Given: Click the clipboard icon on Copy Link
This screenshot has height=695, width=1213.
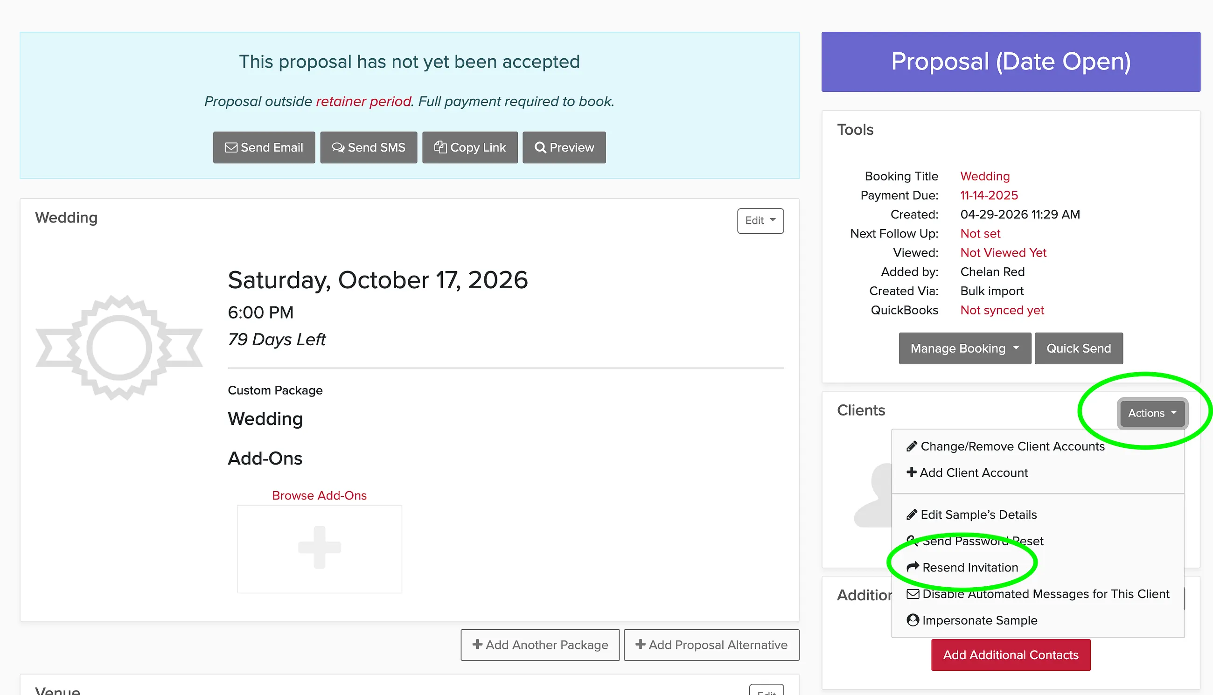Looking at the screenshot, I should click(440, 147).
